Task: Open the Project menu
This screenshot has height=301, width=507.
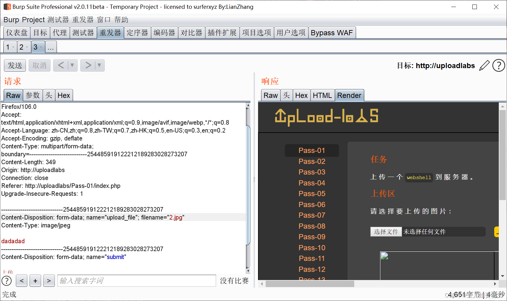Action: point(33,20)
